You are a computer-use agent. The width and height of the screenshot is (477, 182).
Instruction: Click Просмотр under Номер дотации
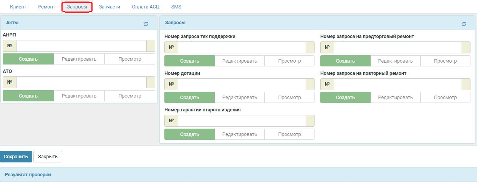(x=290, y=98)
